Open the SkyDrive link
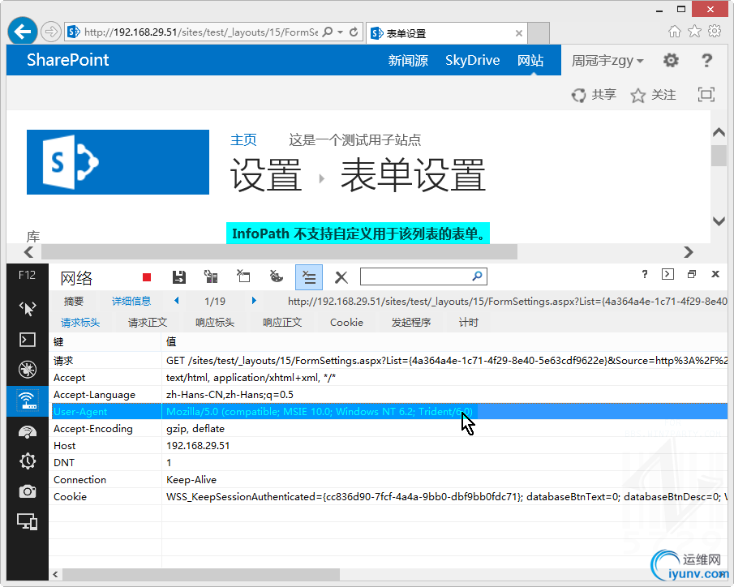The width and height of the screenshot is (734, 587). [472, 60]
